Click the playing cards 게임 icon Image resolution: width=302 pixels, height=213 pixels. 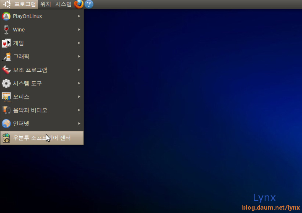(6, 43)
